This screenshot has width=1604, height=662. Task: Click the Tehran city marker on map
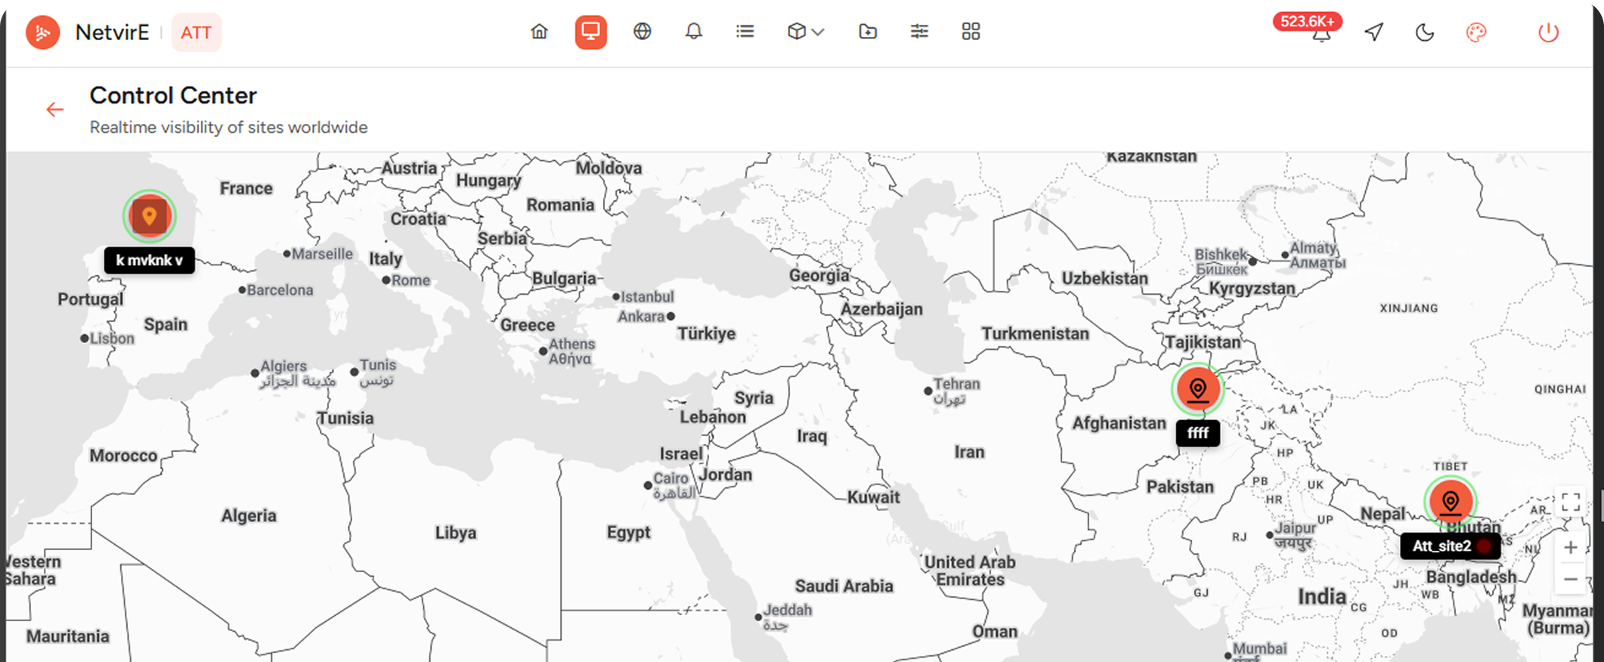[x=928, y=391]
